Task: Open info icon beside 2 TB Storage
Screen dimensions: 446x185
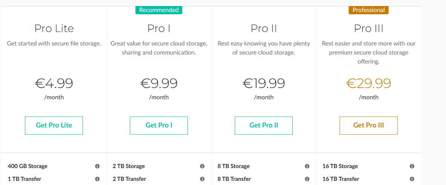Action: pos(202,166)
